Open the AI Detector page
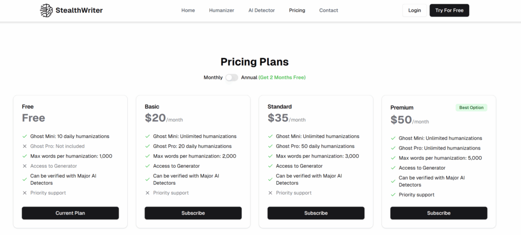 [262, 10]
